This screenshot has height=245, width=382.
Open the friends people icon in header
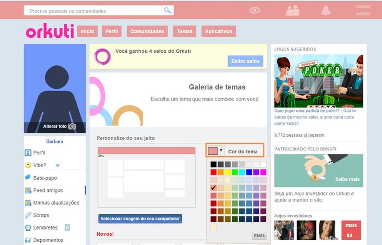coord(293,10)
